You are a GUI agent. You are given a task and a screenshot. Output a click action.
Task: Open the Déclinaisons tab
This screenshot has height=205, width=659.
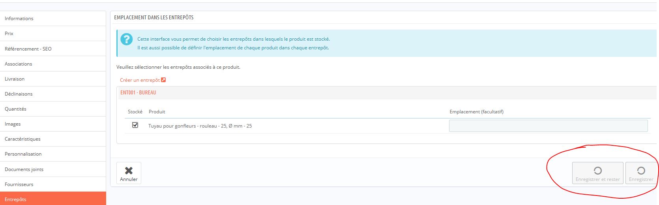click(x=53, y=94)
